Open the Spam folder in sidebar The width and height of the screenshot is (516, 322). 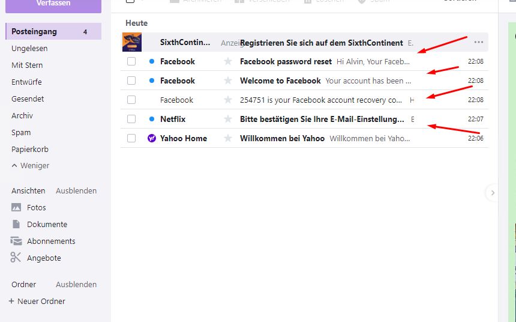tap(21, 133)
